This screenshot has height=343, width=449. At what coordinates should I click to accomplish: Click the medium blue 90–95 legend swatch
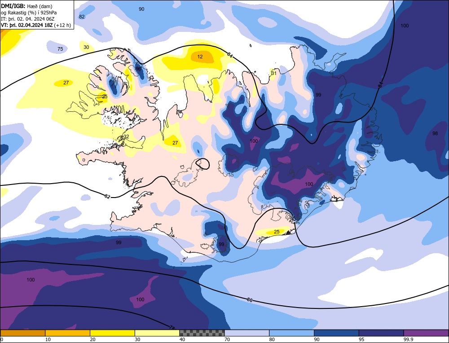pos(336,333)
